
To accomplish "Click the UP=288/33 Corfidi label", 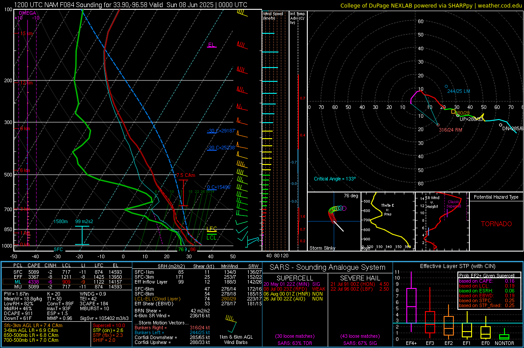I will [471, 119].
